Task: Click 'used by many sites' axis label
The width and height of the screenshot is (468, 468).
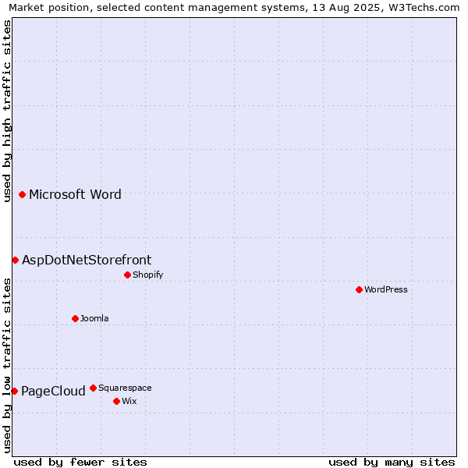Action: [x=392, y=463]
